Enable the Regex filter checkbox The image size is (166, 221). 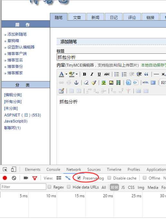point(49,187)
